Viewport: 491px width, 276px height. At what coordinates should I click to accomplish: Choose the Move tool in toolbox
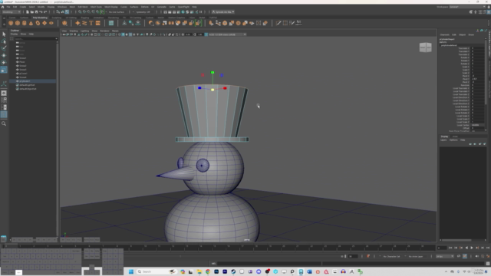click(x=4, y=56)
